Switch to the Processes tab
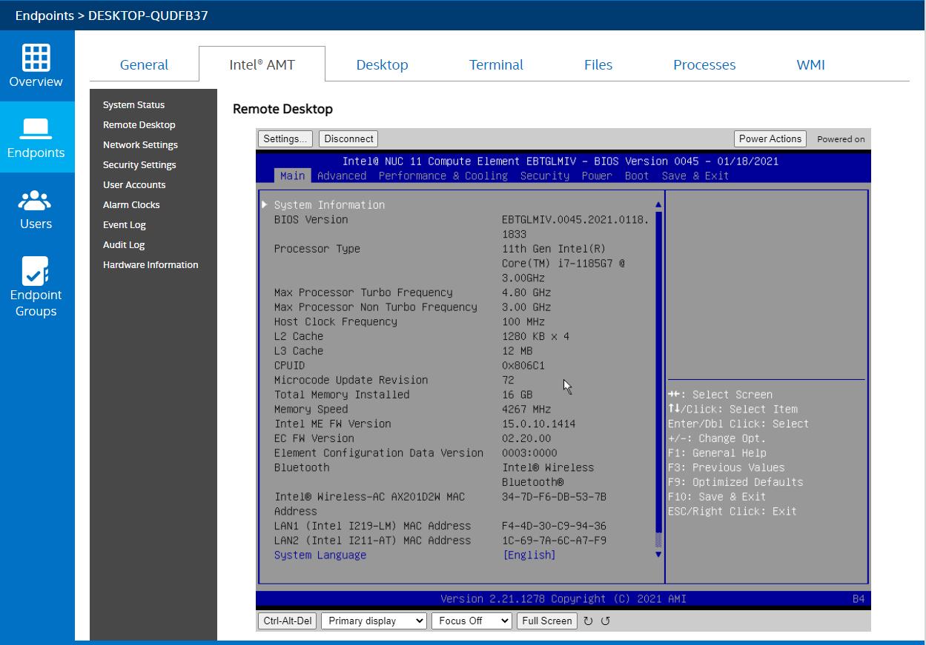The height and width of the screenshot is (645, 926). (x=704, y=64)
